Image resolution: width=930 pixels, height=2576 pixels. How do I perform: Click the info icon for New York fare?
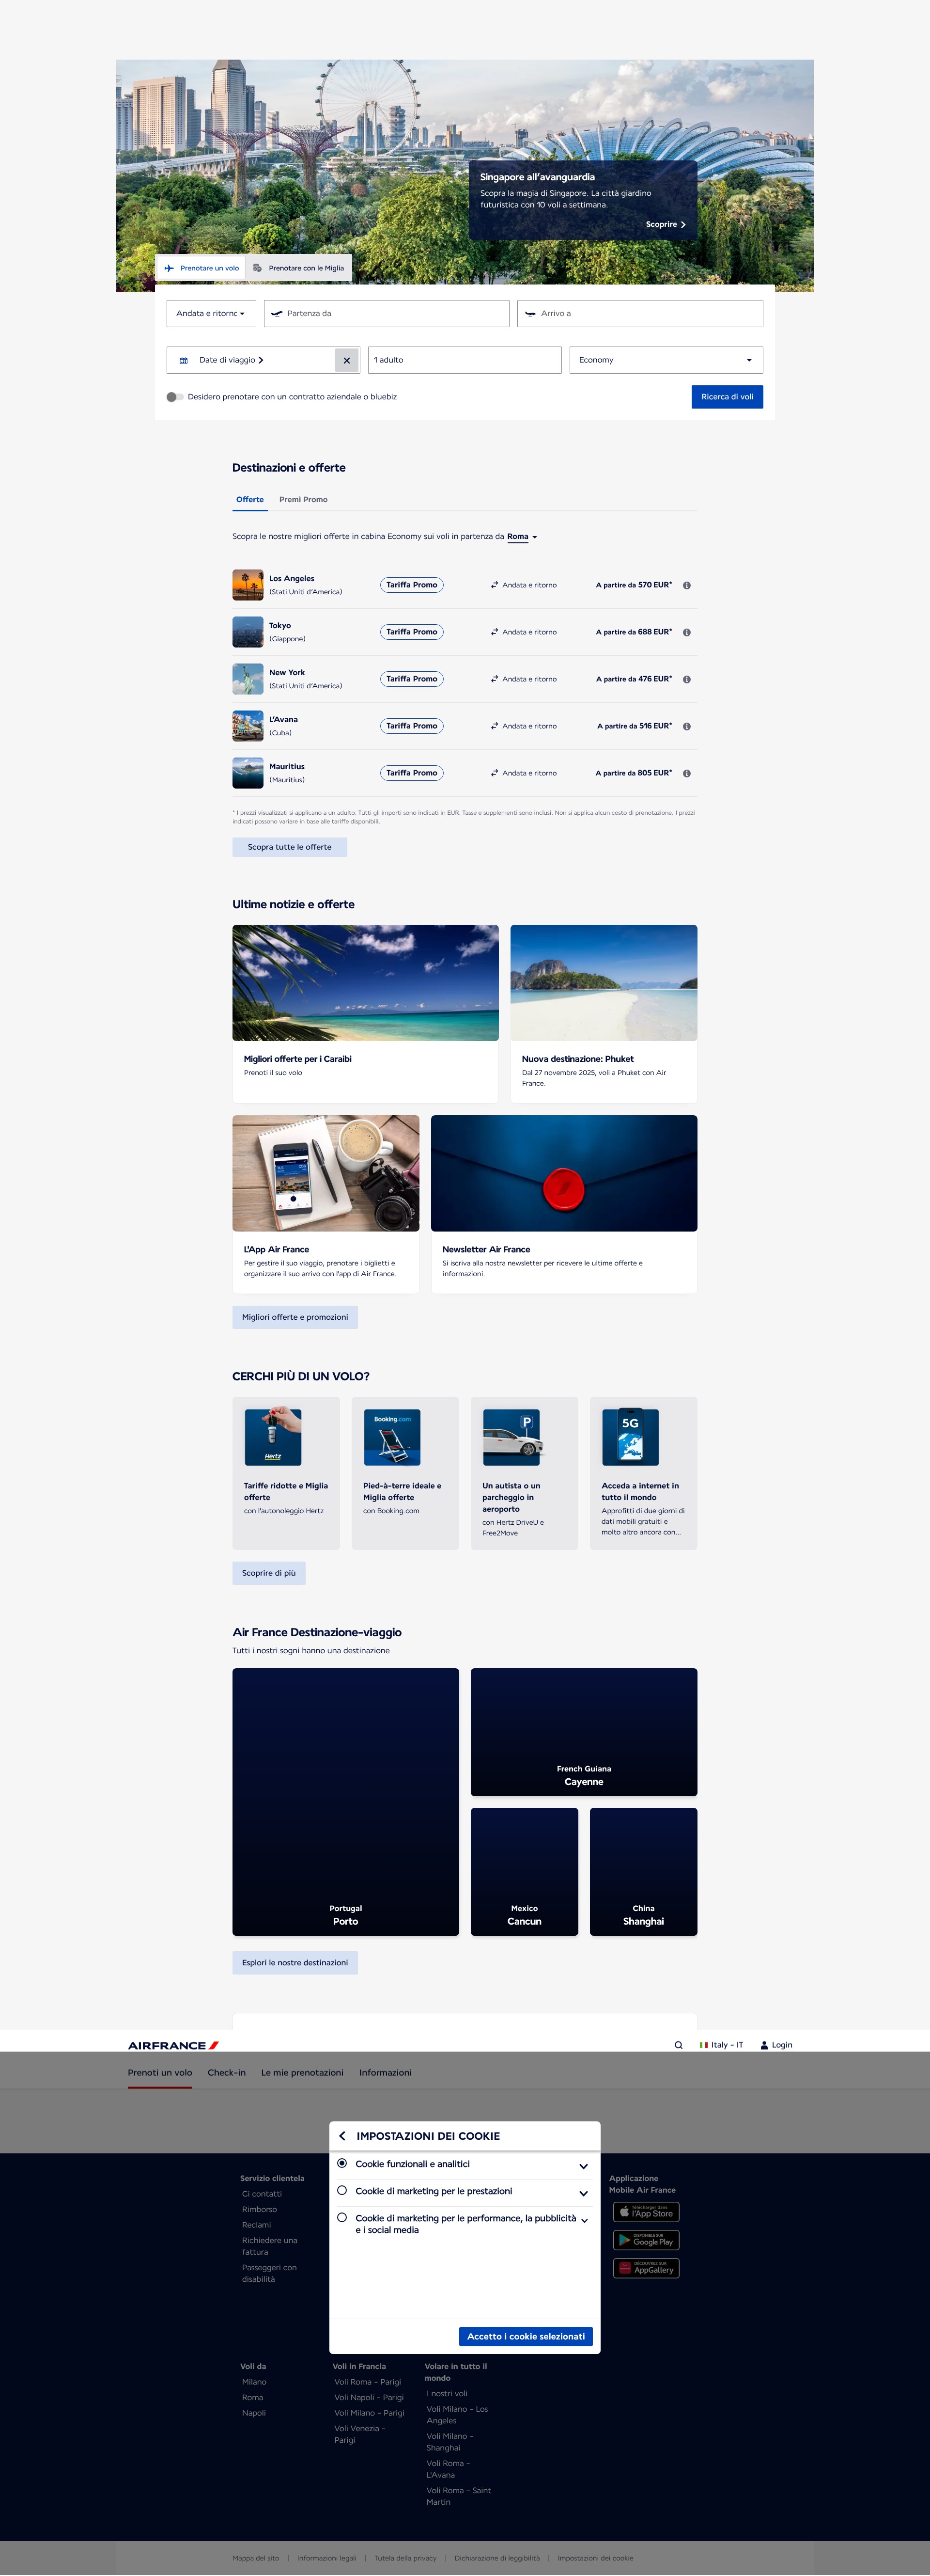pos(687,679)
